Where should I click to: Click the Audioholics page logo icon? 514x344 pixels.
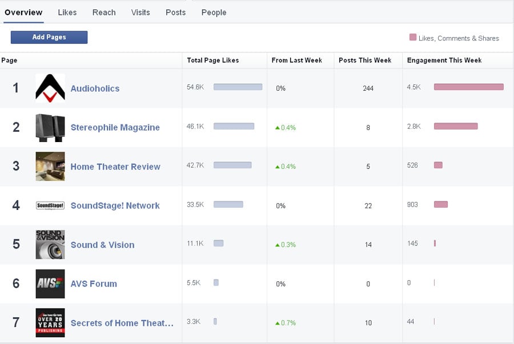tap(50, 88)
